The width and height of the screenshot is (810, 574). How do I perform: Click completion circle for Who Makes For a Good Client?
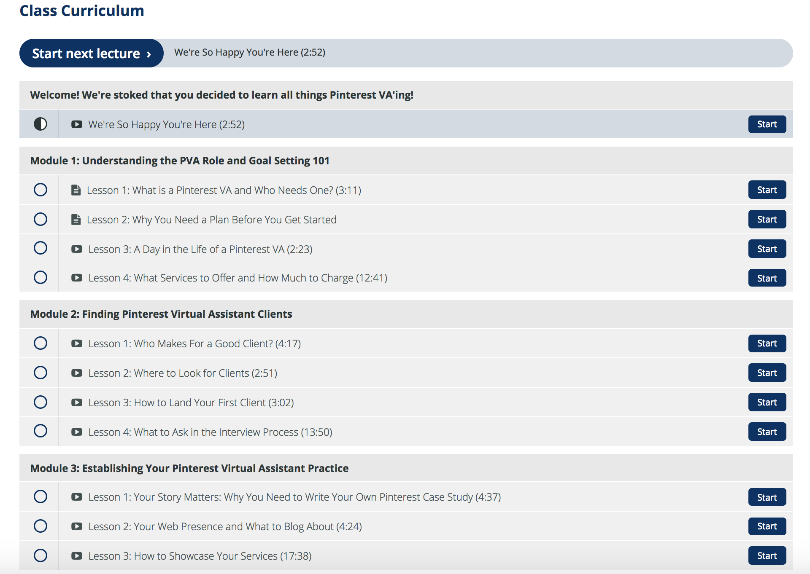40,343
